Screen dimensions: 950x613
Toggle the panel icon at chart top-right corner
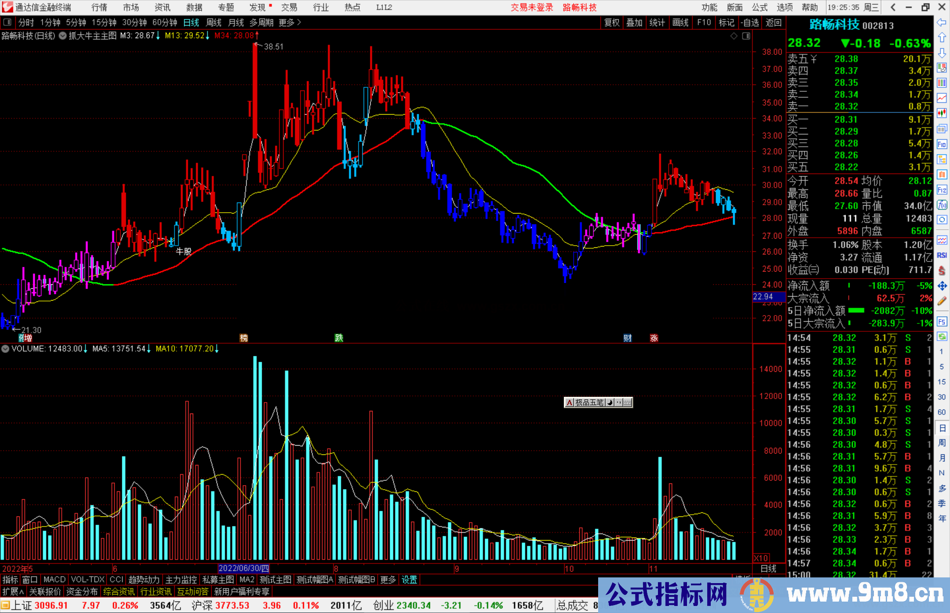click(x=746, y=36)
